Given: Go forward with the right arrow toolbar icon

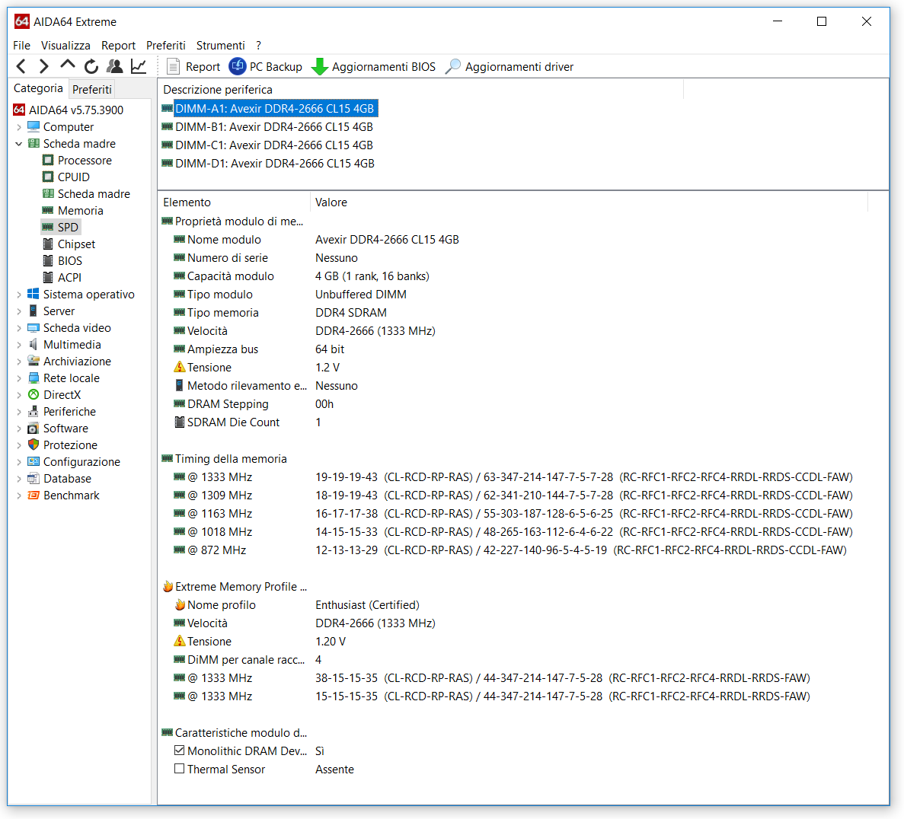Looking at the screenshot, I should 44,67.
